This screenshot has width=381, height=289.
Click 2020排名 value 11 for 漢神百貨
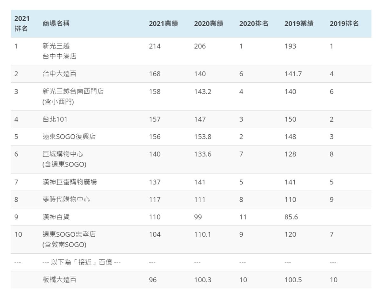(243, 217)
